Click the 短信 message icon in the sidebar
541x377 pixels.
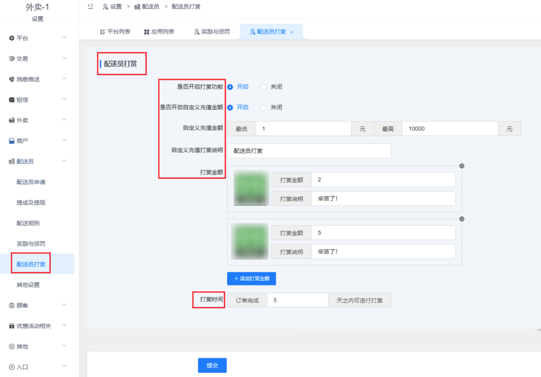click(12, 100)
